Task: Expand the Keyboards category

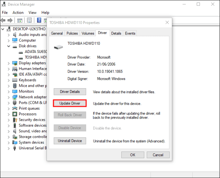Action: click(9, 80)
